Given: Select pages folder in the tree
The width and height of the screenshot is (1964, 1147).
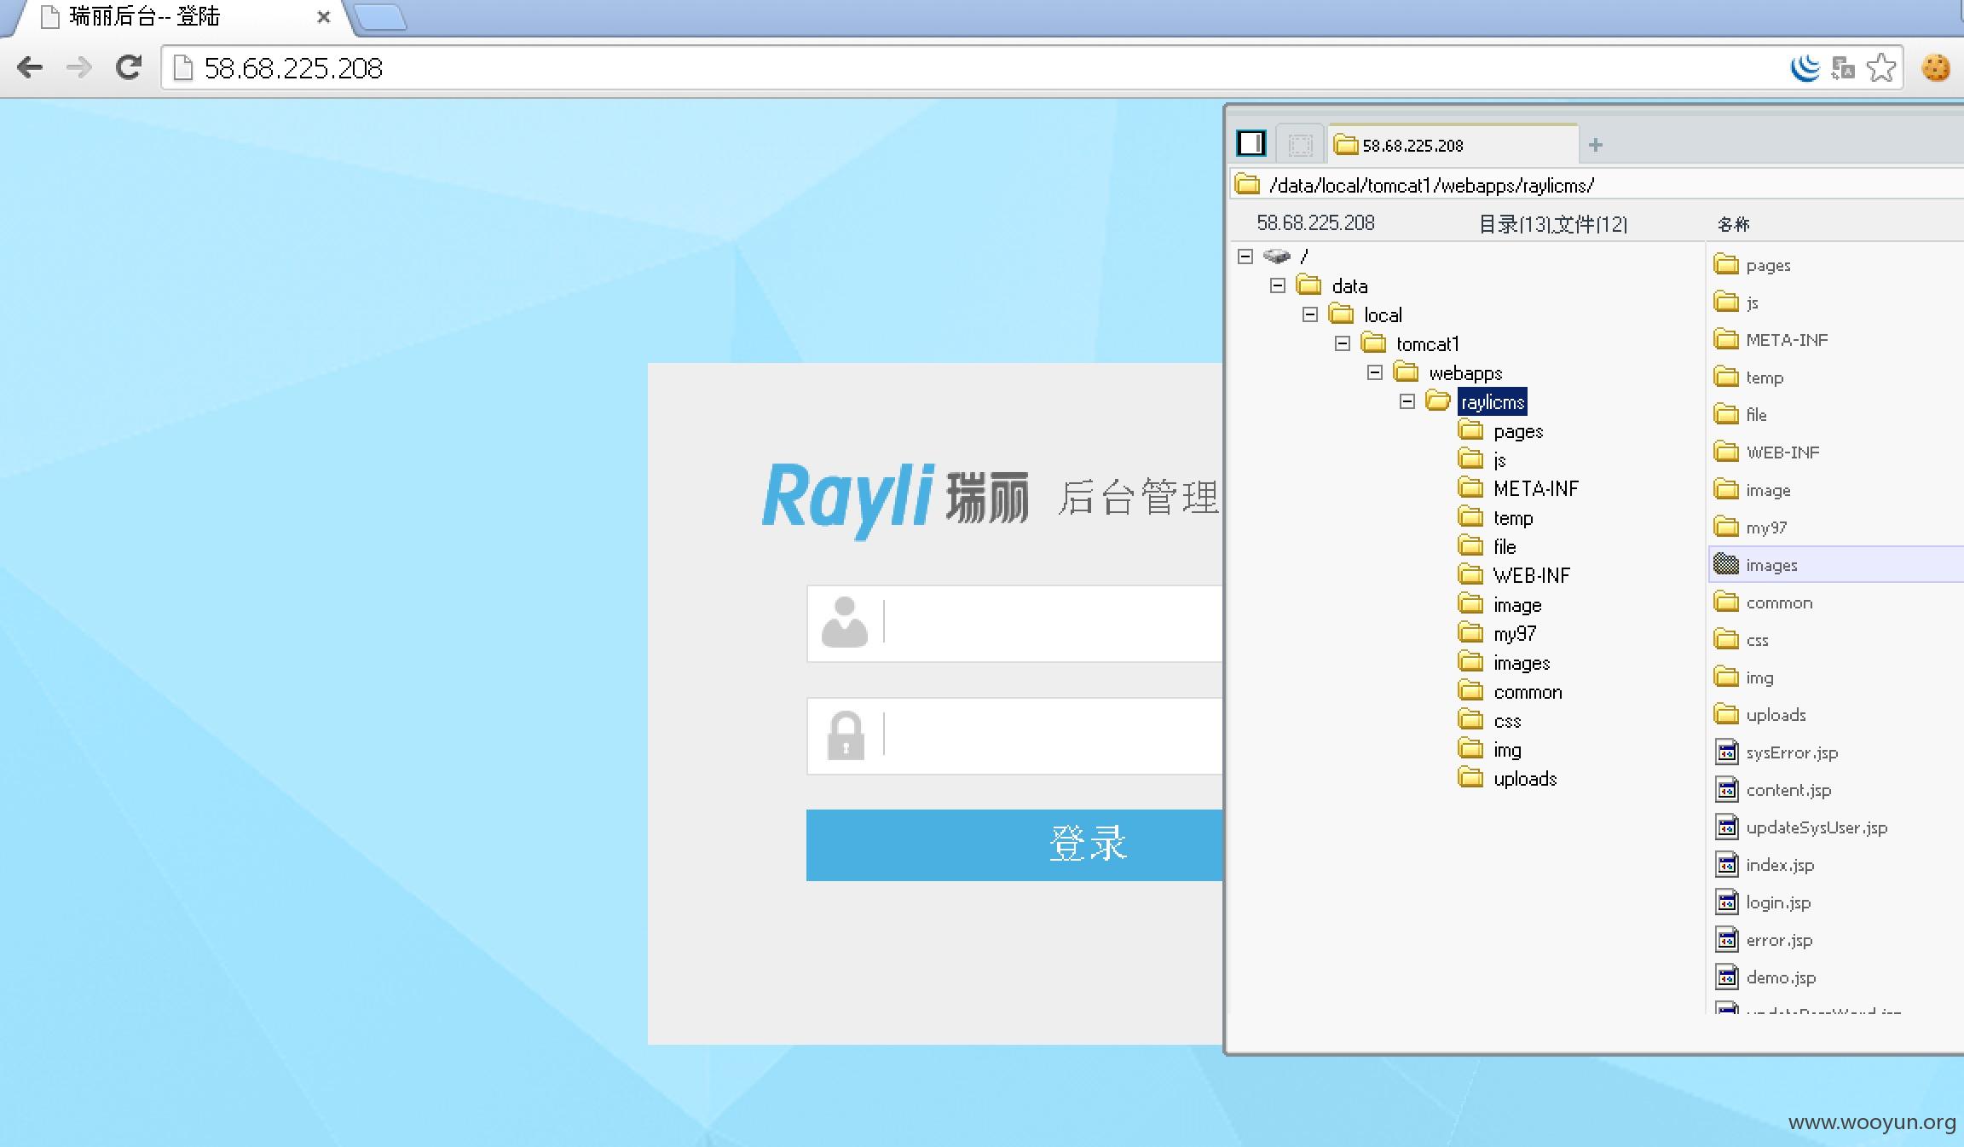Looking at the screenshot, I should (x=1518, y=431).
